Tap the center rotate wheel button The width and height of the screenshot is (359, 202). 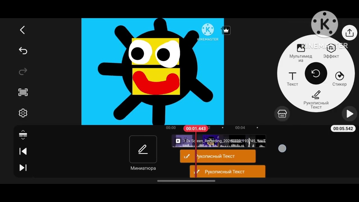[316, 74]
